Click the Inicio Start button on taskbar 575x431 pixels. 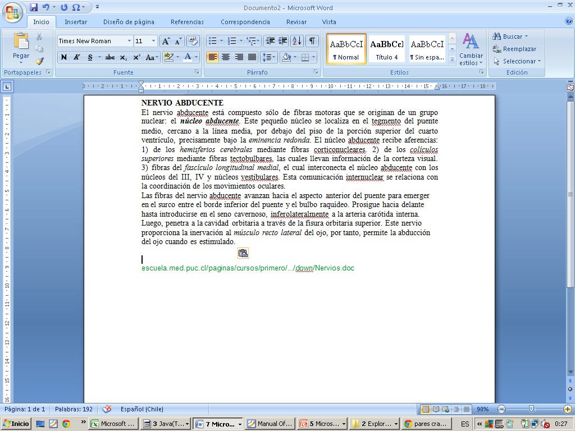pyautogui.click(x=16, y=424)
